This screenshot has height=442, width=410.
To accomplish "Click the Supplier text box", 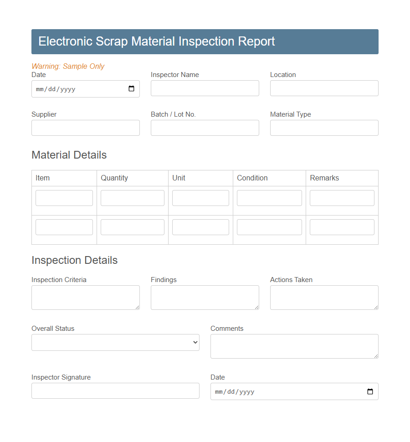I will point(85,128).
